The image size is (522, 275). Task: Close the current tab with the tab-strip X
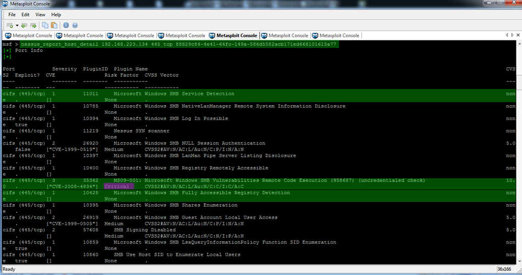coord(518,35)
